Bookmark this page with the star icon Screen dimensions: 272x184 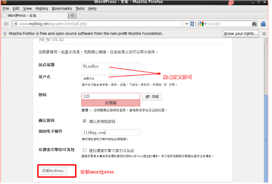pos(182,24)
